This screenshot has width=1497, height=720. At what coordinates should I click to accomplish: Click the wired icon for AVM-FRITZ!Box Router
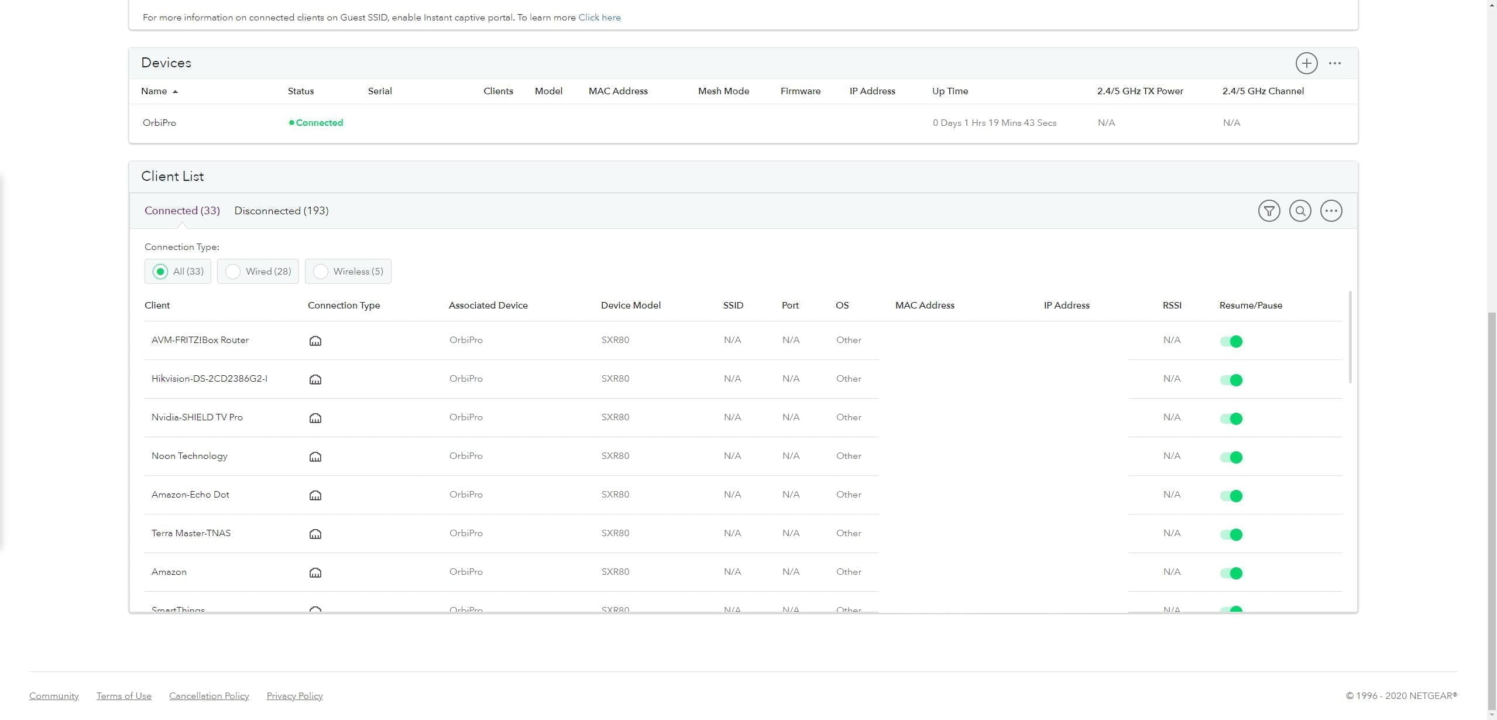[315, 341]
